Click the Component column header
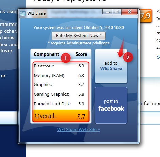 pos(46,54)
